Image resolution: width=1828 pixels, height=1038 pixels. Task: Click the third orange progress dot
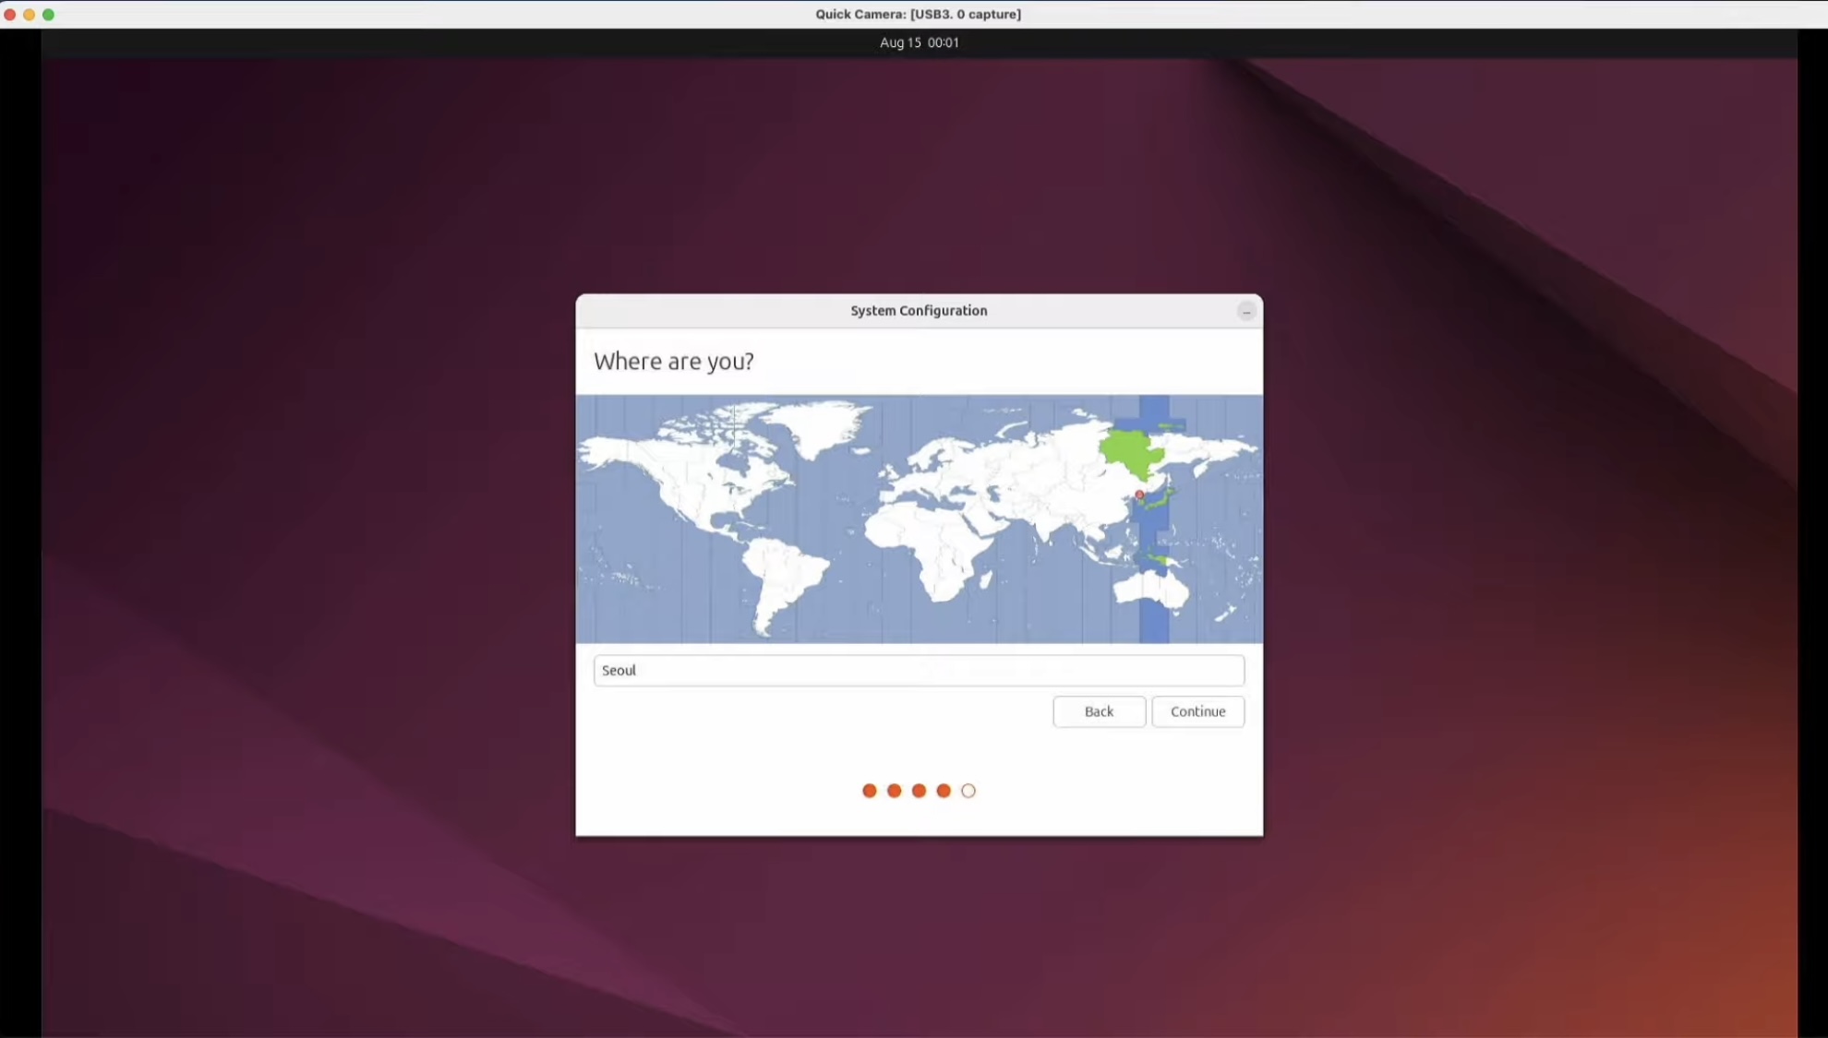(919, 791)
